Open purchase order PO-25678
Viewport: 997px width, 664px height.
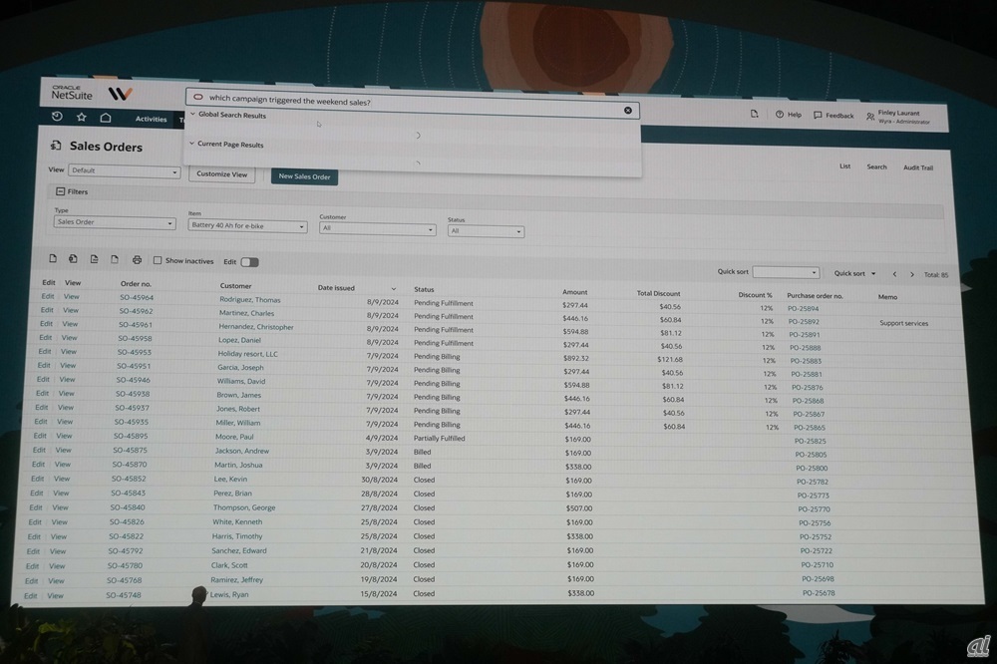819,593
